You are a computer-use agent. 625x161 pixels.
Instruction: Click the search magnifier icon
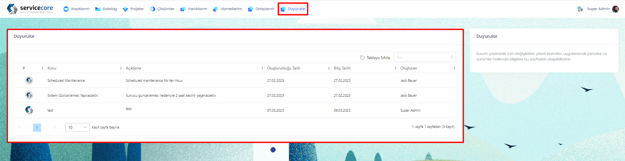(452, 57)
